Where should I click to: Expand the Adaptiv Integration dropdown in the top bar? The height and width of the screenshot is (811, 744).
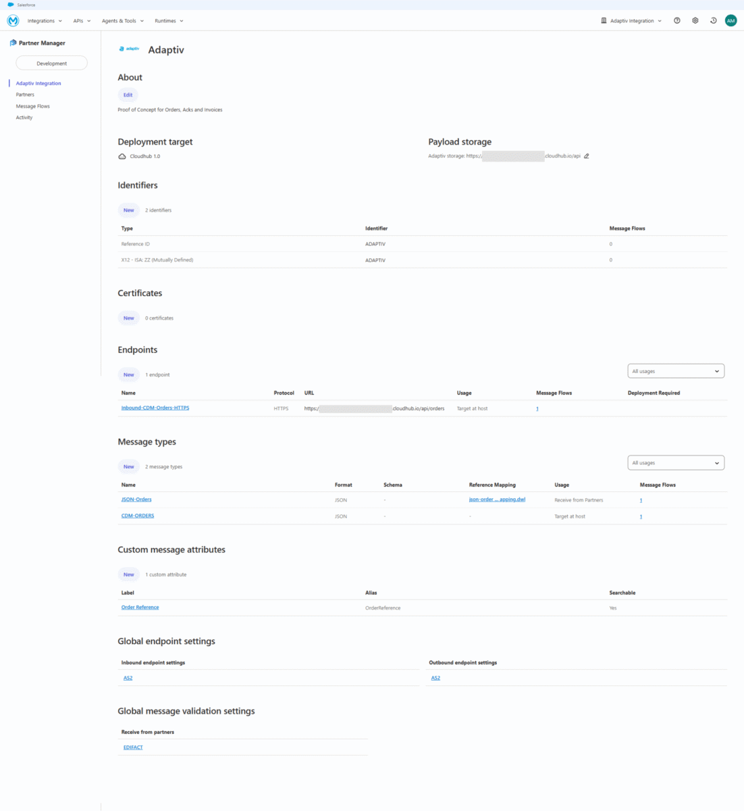pos(631,20)
